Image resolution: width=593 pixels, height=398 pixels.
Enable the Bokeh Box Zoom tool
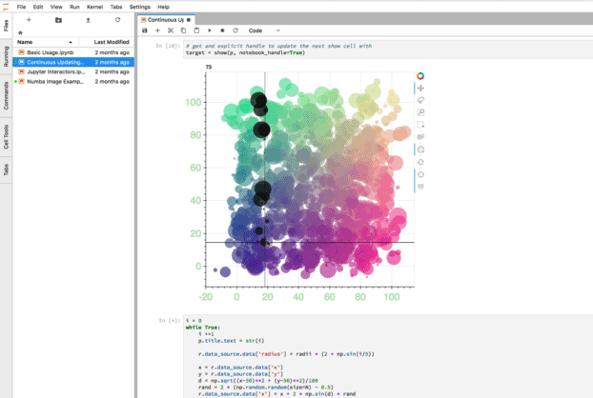(x=420, y=112)
